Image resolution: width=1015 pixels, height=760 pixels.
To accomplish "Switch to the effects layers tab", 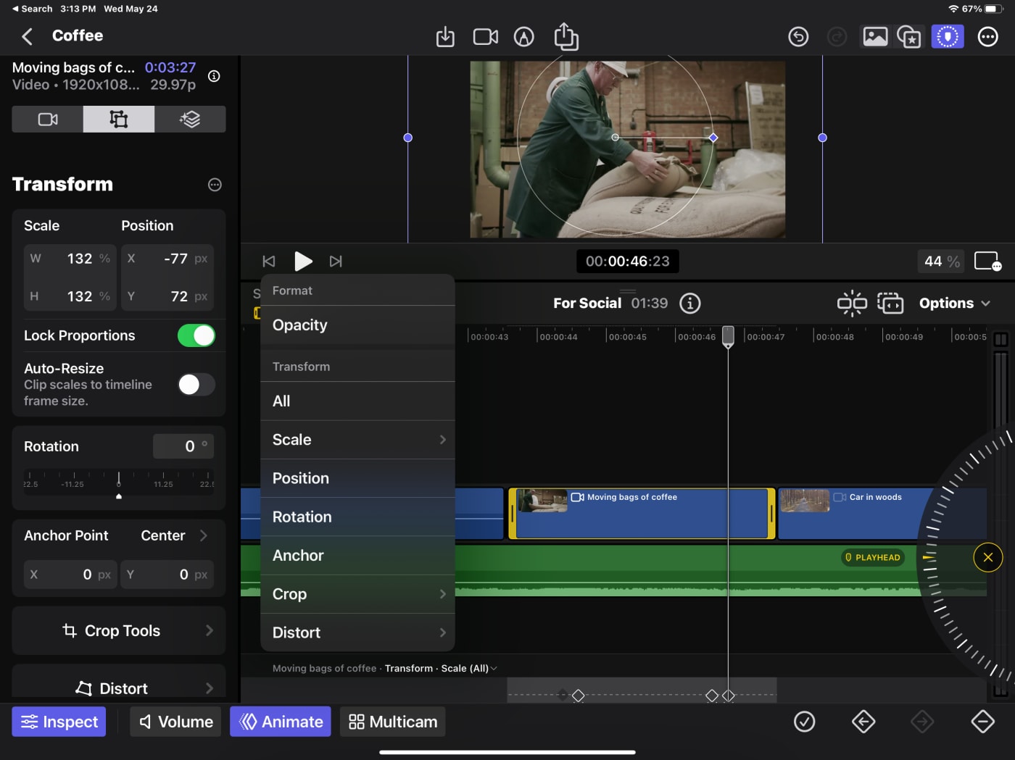I will (x=190, y=120).
